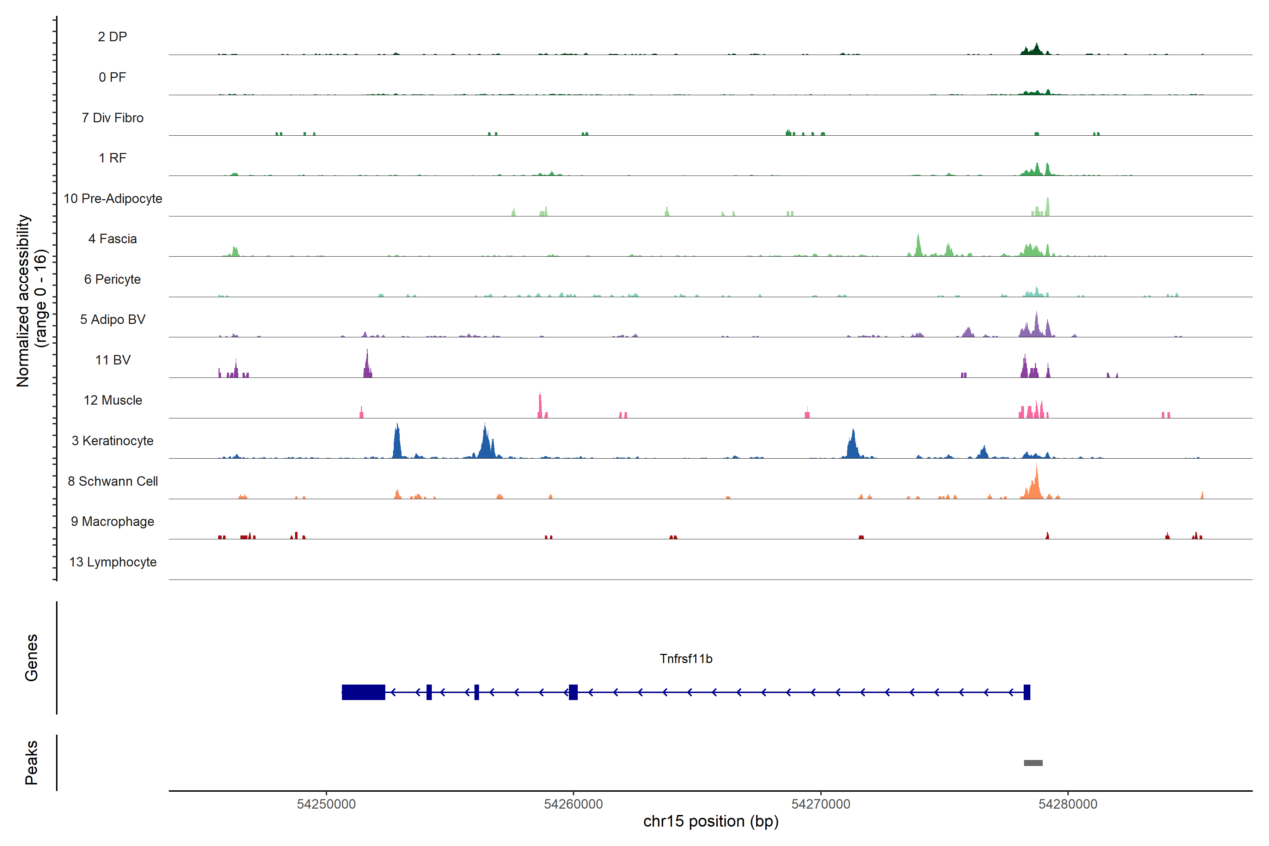Screen dimensions: 1269x846
Task: Click the Peaks panel label
Action: (x=31, y=762)
